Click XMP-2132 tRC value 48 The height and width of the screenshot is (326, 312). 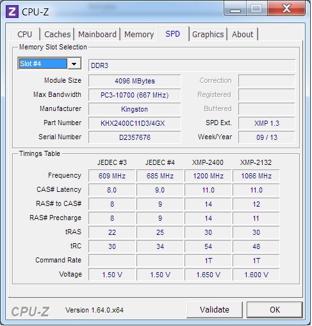(x=256, y=246)
